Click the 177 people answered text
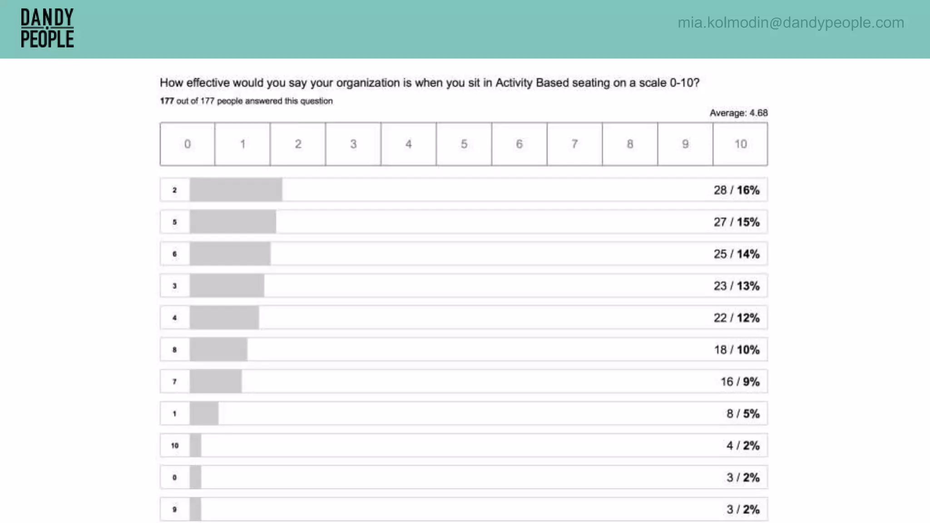The image size is (930, 523). (x=246, y=101)
